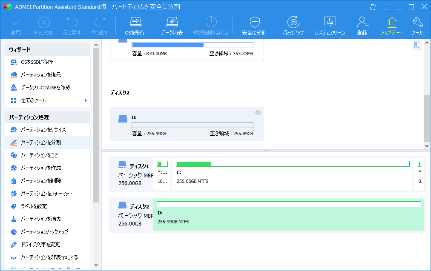Click the 元に戻す (Undo) toolbar icon
Screen dimensions: 431x271
72,26
